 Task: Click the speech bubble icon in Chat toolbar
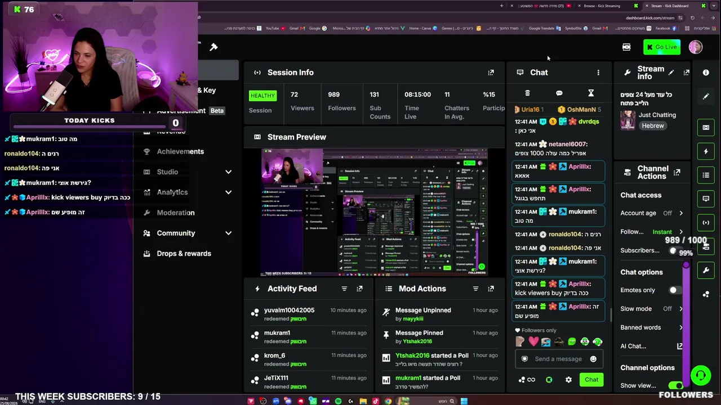559,93
